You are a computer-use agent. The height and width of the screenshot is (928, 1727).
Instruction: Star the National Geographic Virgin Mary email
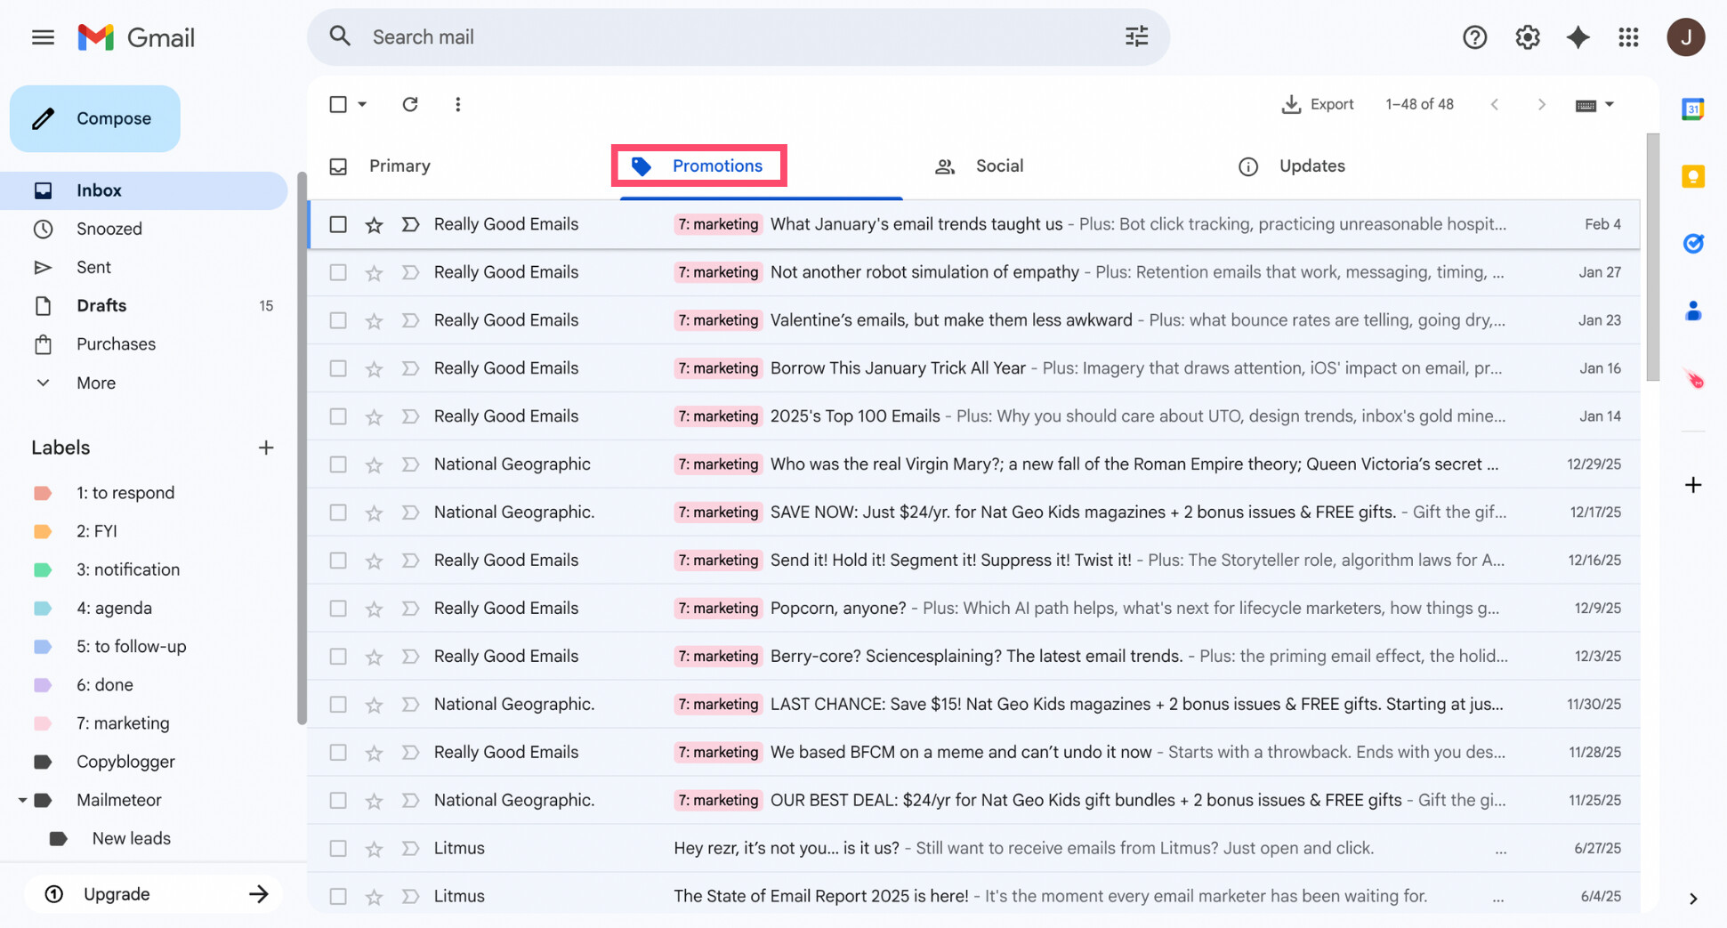[x=374, y=464]
